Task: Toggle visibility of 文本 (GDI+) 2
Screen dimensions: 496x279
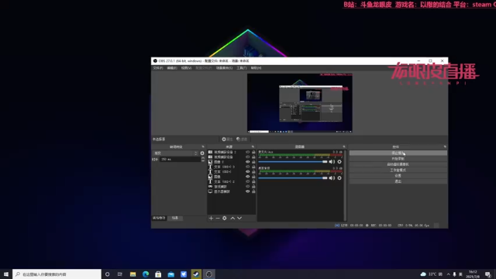Action: click(x=248, y=181)
